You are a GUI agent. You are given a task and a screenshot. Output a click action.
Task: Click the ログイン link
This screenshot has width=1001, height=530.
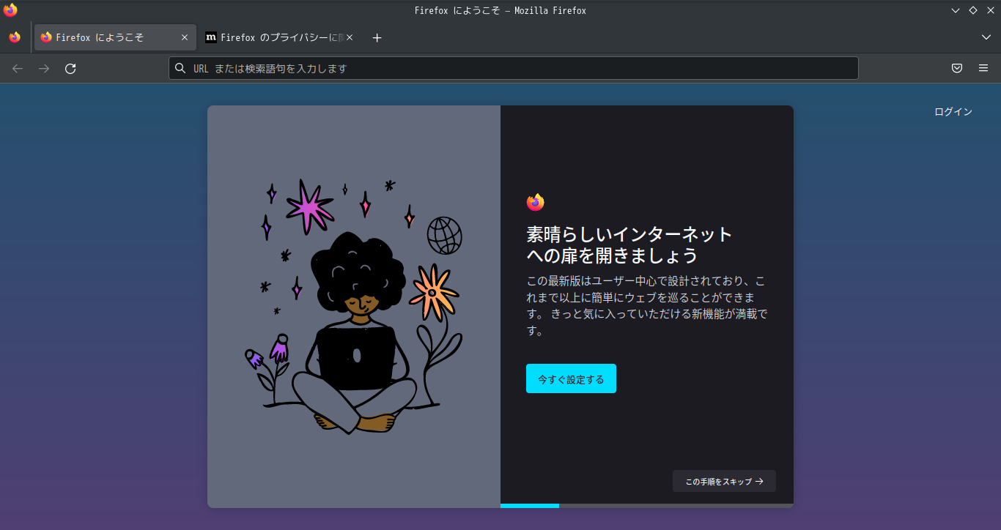click(x=953, y=112)
